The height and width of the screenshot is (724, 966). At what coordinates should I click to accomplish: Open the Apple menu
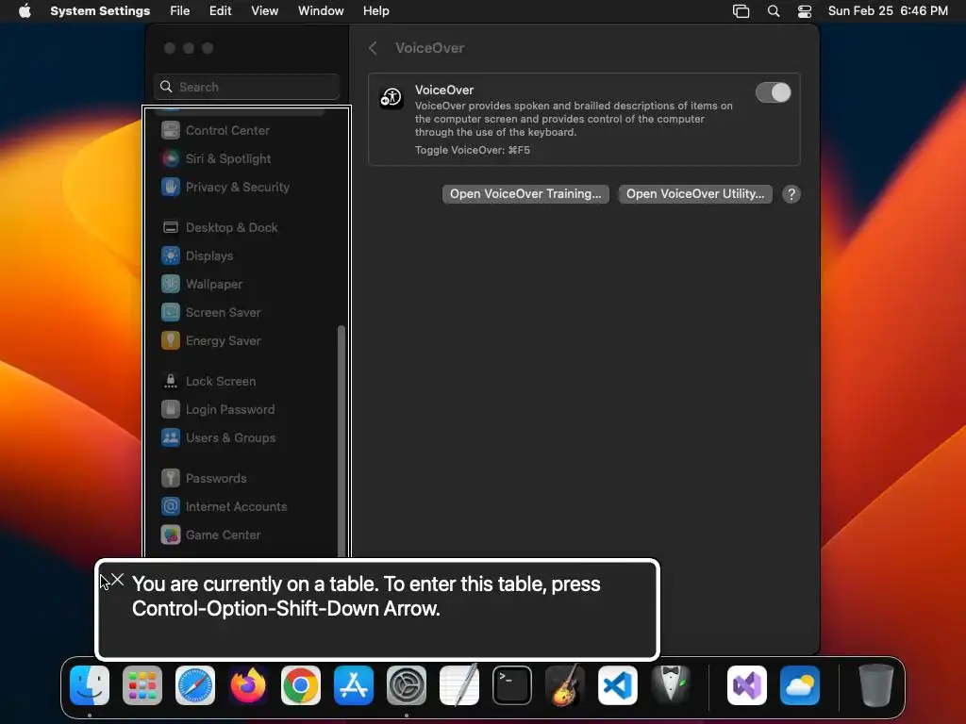25,11
